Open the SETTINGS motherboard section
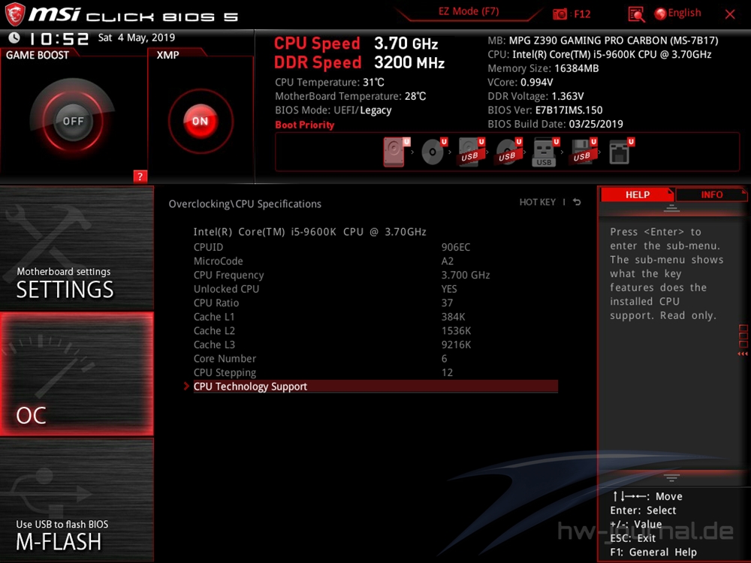Viewport: 751px width, 563px height. click(77, 248)
